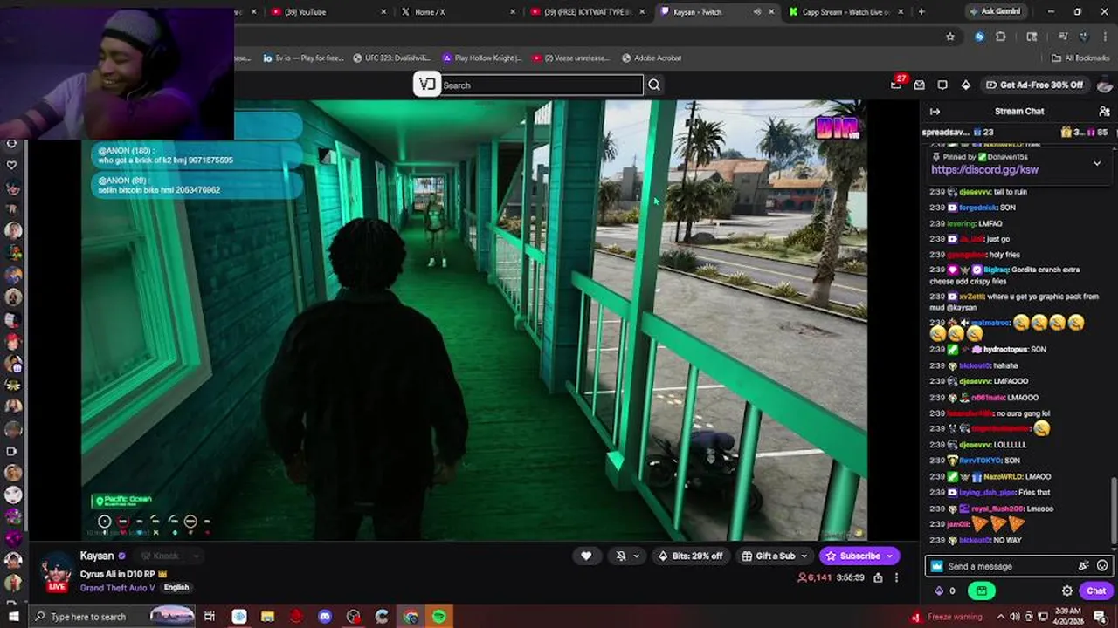
Task: Open the Adobe Acrobat bookmark
Action: pos(652,58)
